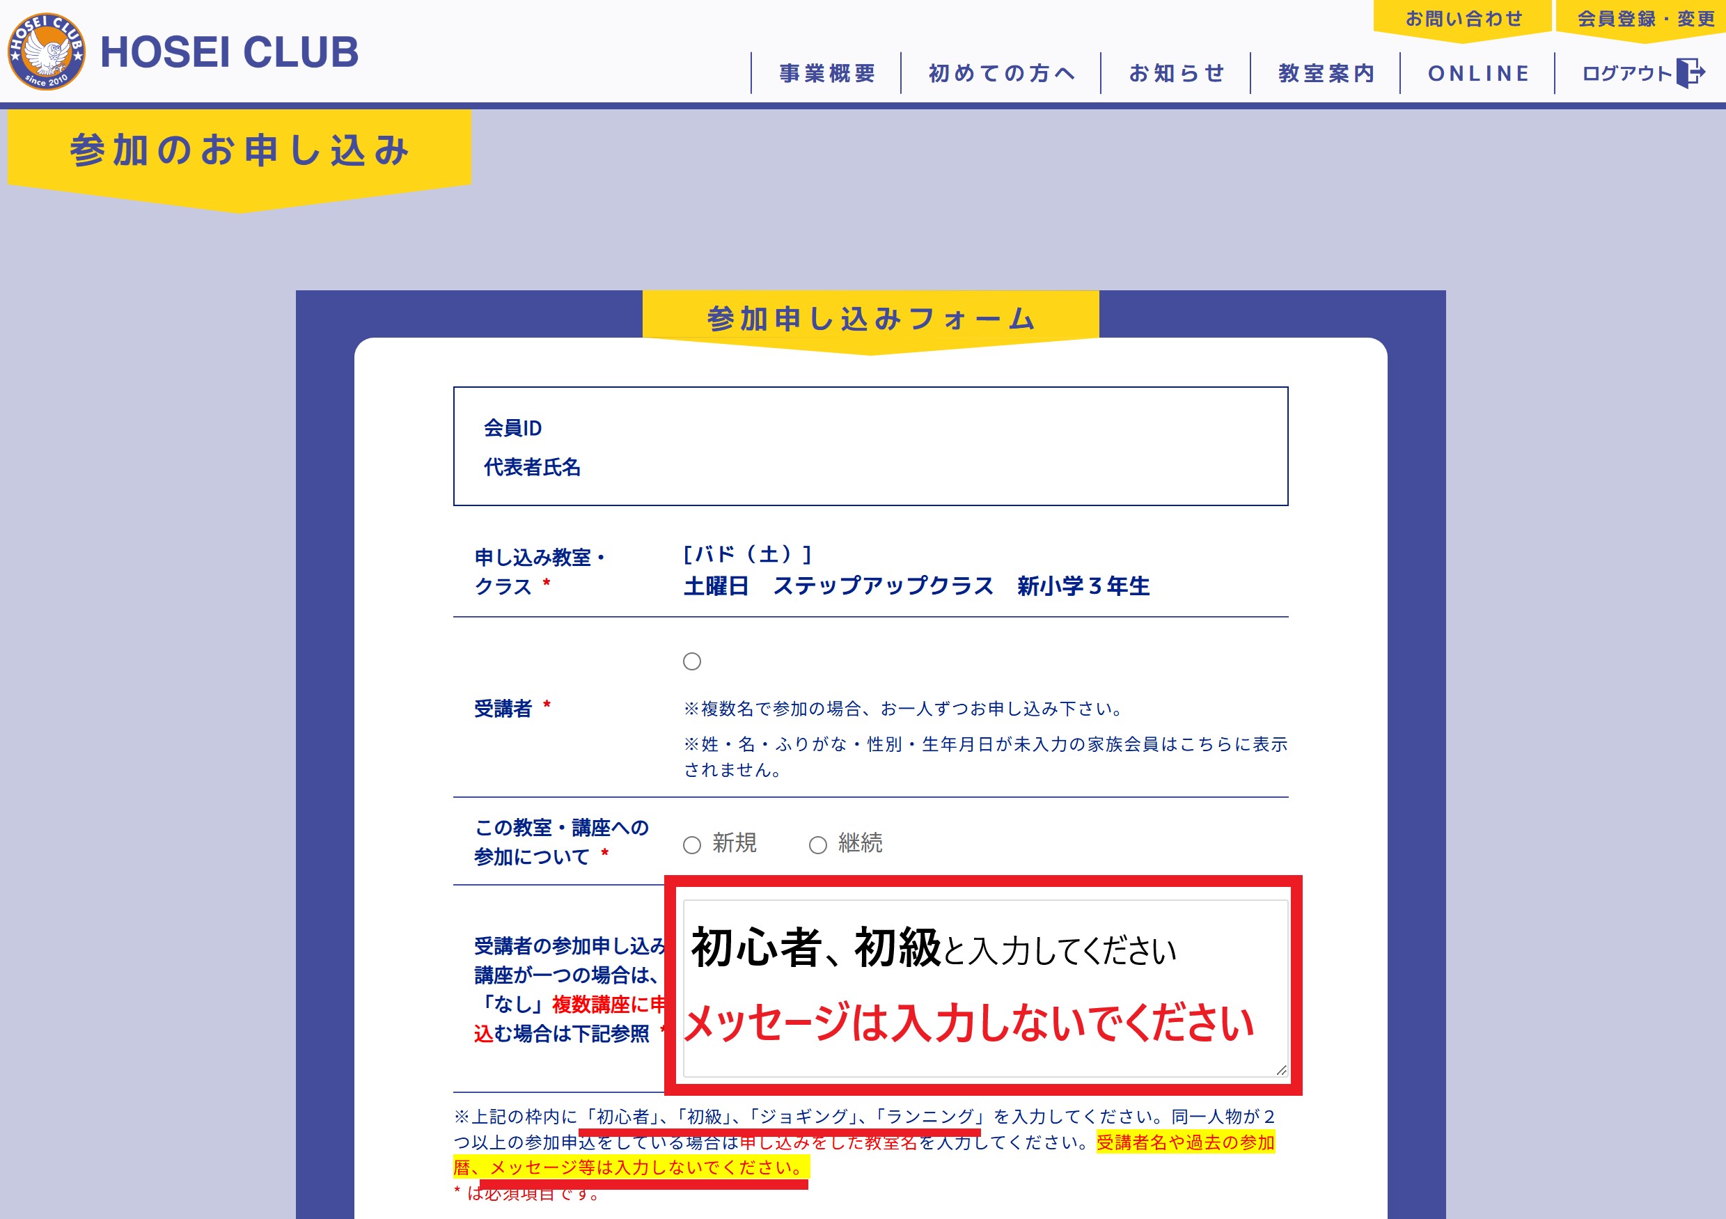Click the logout door-arrow icon
The width and height of the screenshot is (1726, 1219).
(x=1690, y=73)
